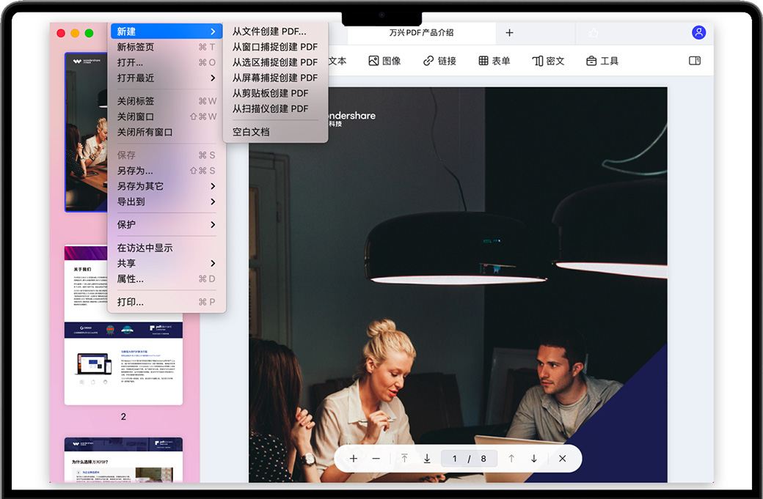Switch to the 万兴PDF产品介绍 tab
This screenshot has width=763, height=499.
click(421, 32)
